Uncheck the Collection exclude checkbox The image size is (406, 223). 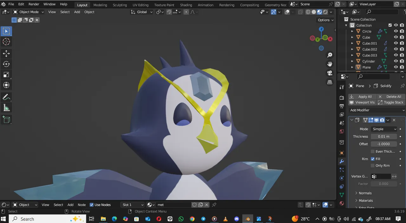(x=390, y=25)
